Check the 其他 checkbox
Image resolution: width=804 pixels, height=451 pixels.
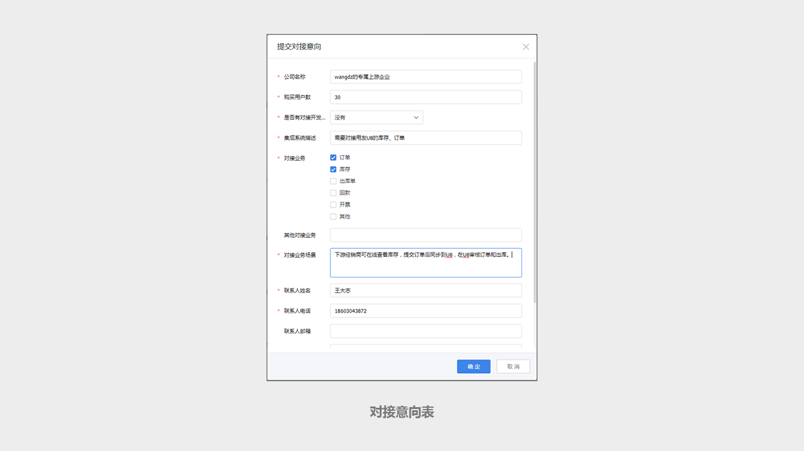click(x=333, y=217)
